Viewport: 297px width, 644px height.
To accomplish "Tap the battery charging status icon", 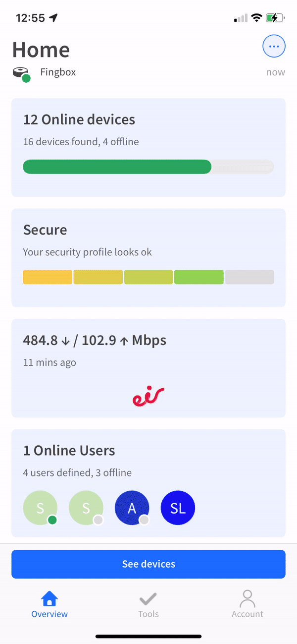I will pyautogui.click(x=275, y=18).
